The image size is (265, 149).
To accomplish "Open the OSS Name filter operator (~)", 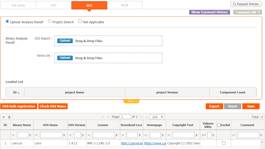I will pyautogui.click(x=36, y=135).
